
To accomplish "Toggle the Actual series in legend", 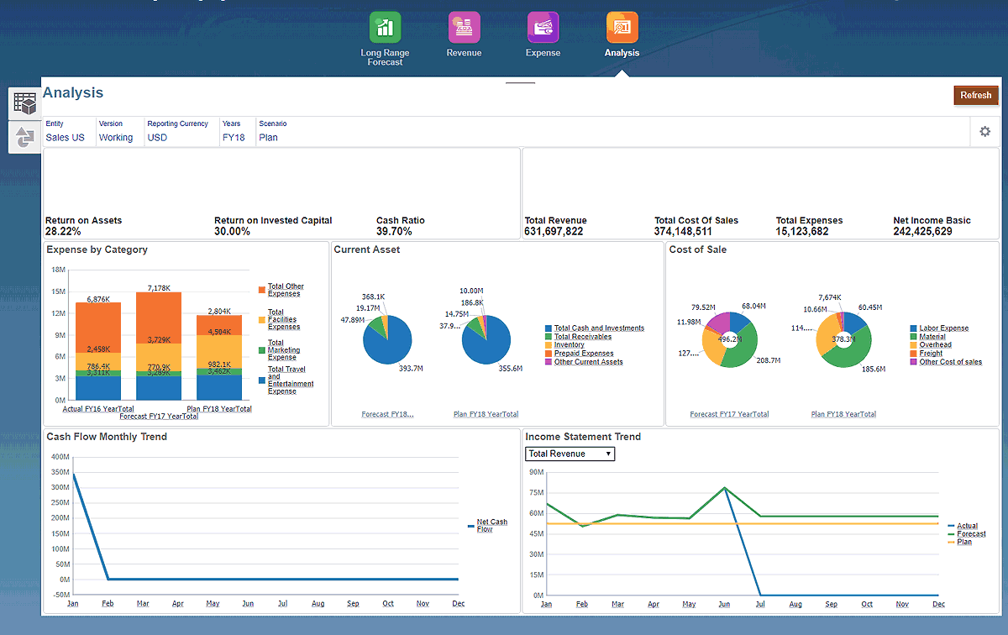I will (967, 526).
